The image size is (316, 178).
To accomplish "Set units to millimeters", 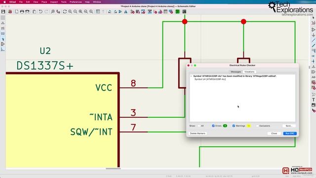I will (x=3, y=34).
